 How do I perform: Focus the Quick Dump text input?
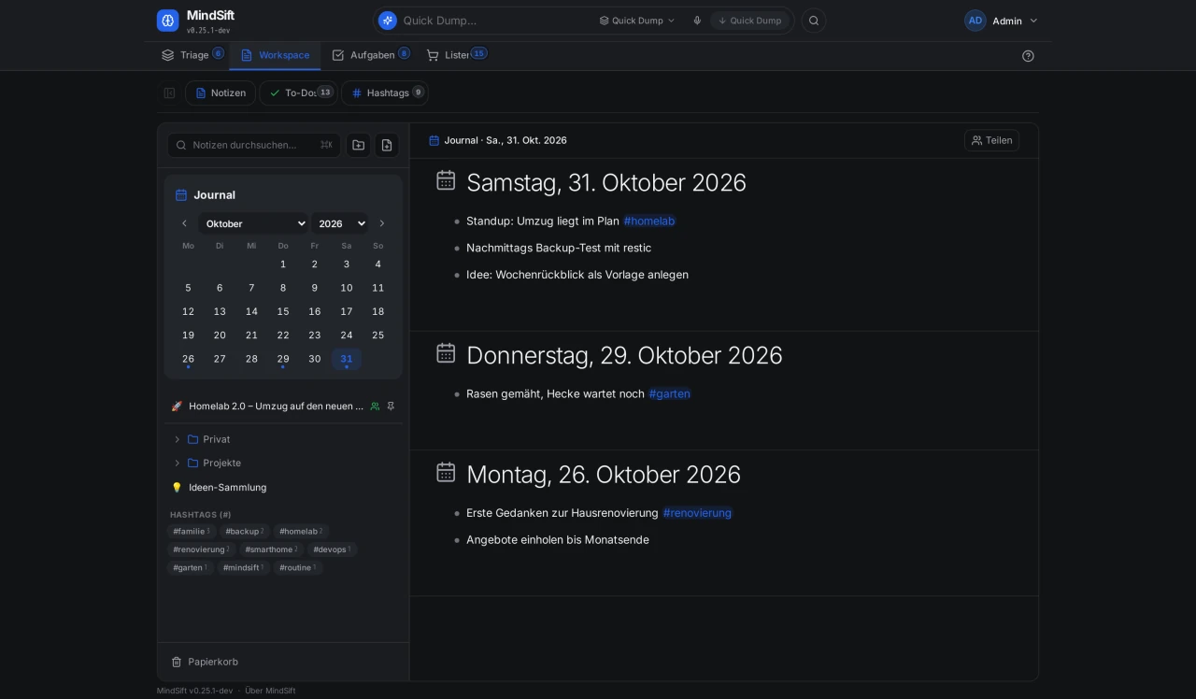(495, 21)
